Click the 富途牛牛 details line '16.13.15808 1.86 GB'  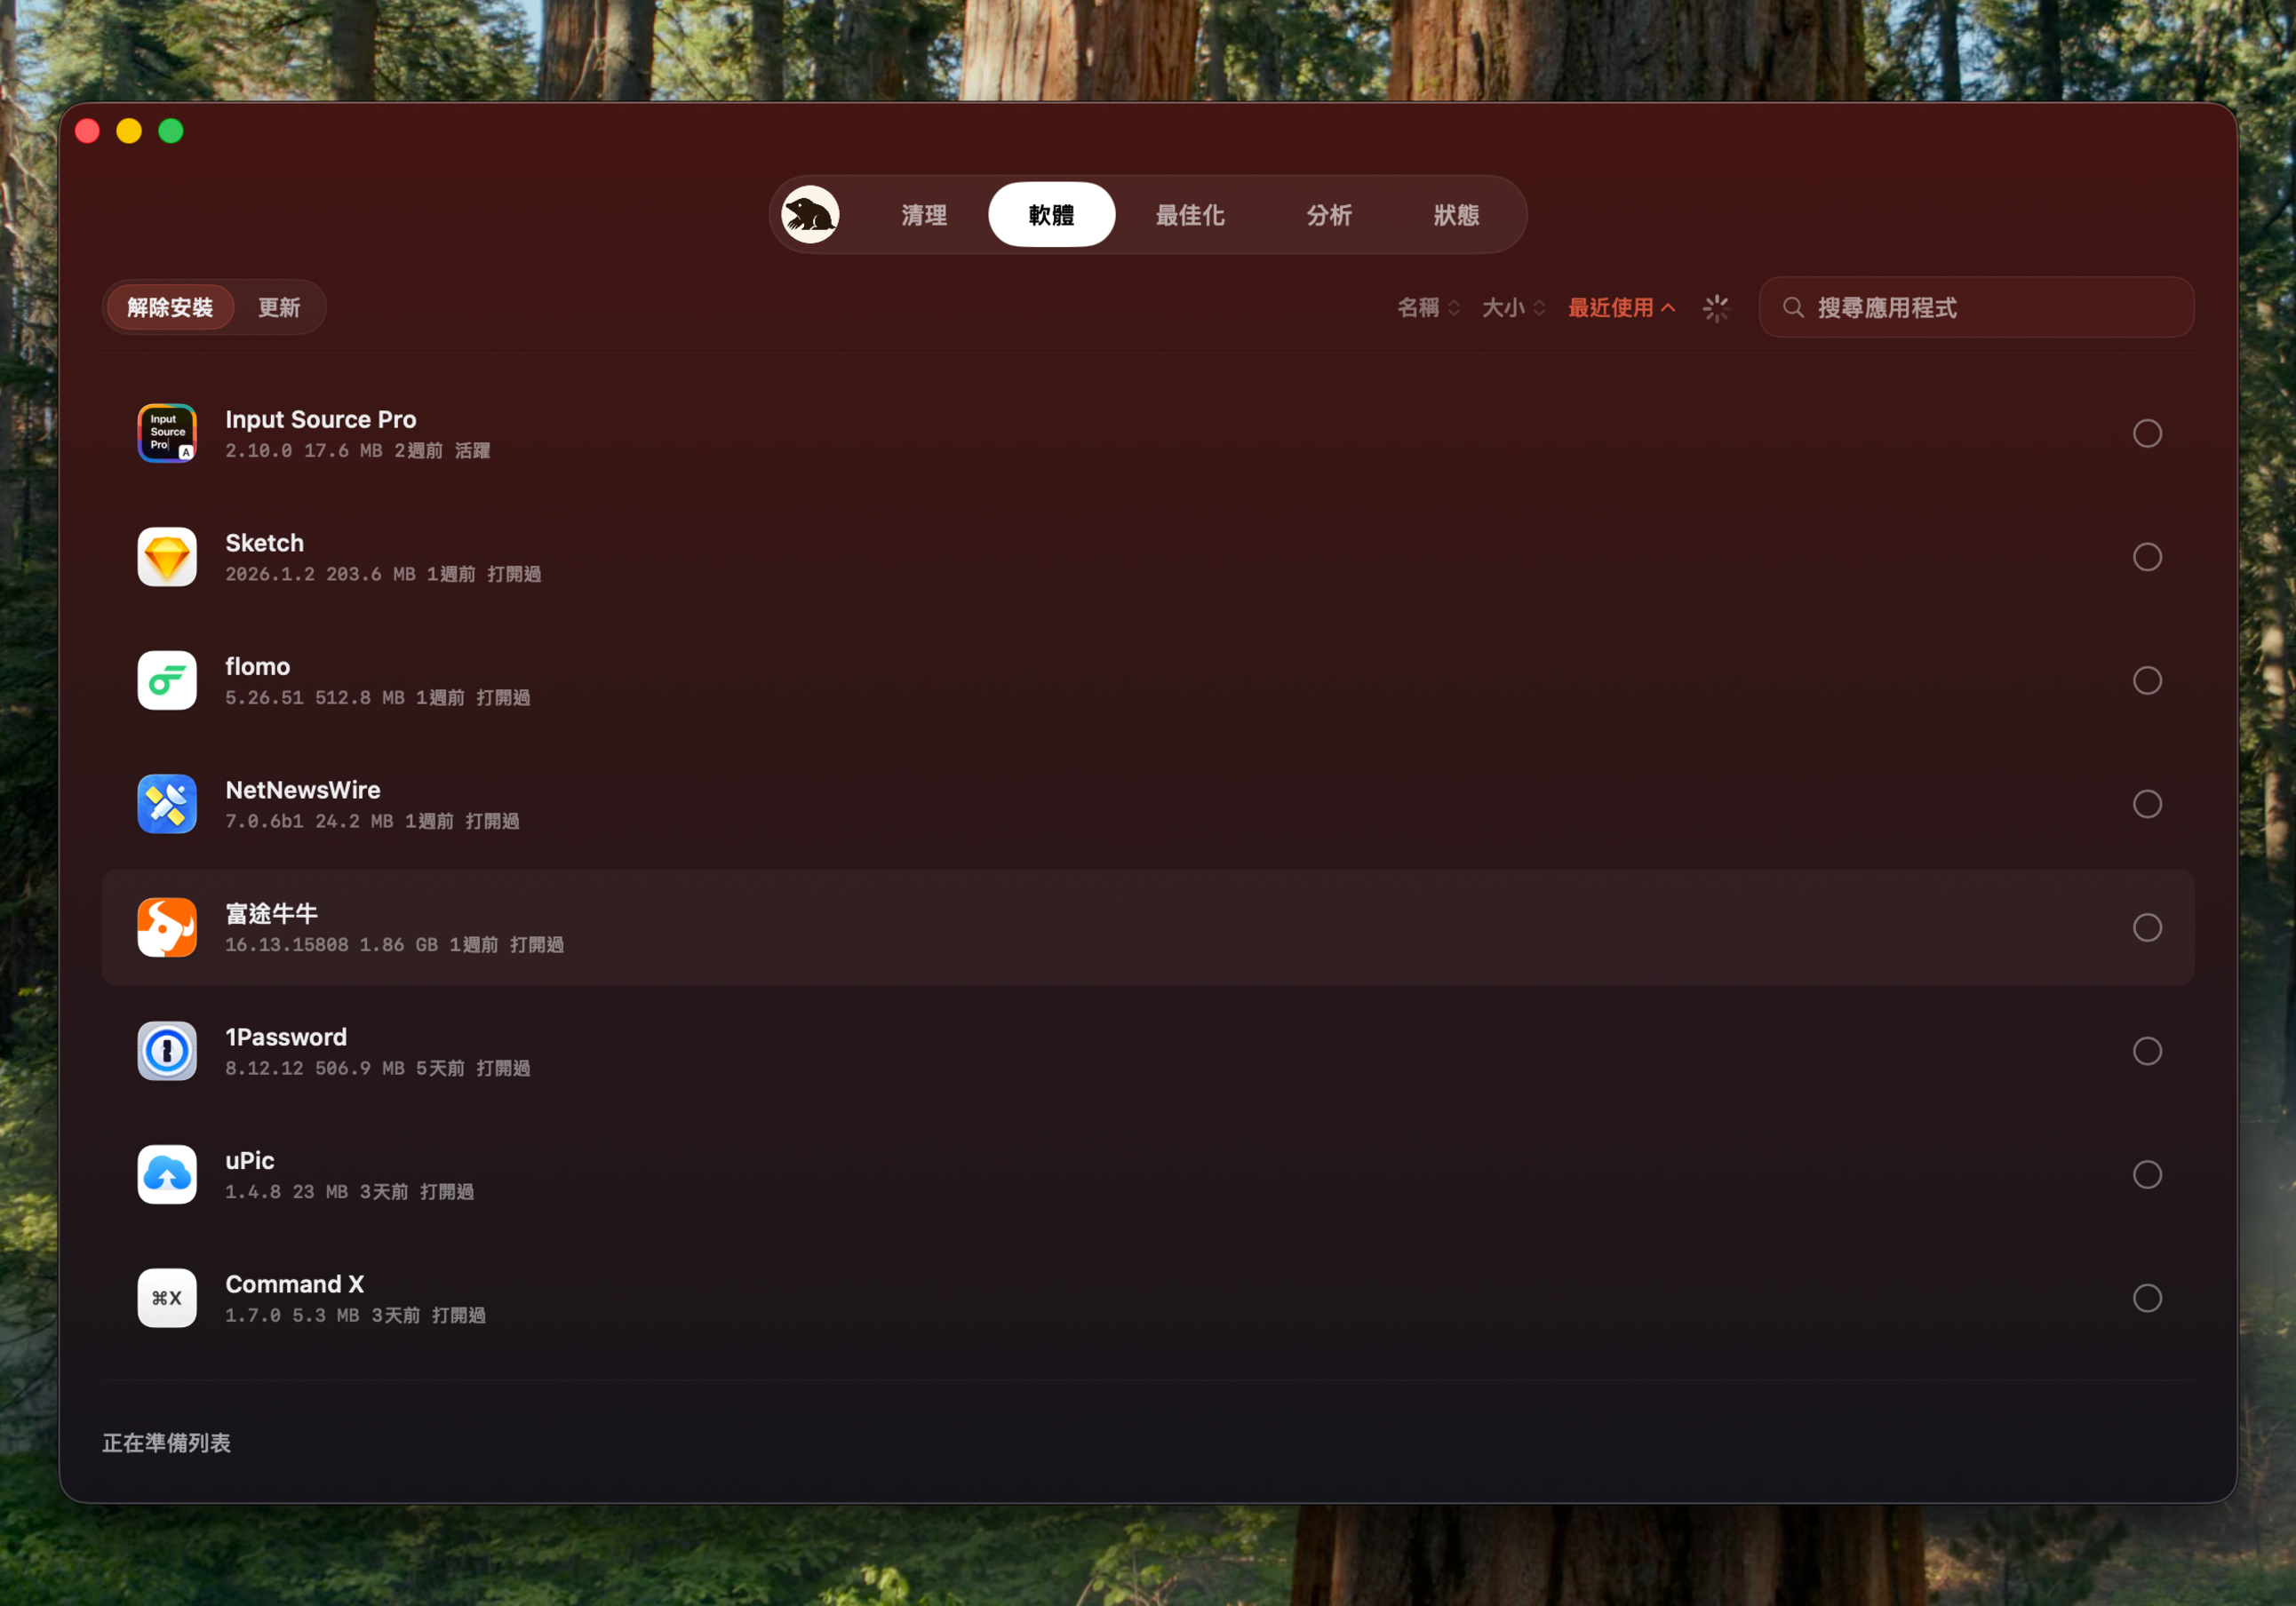point(331,945)
